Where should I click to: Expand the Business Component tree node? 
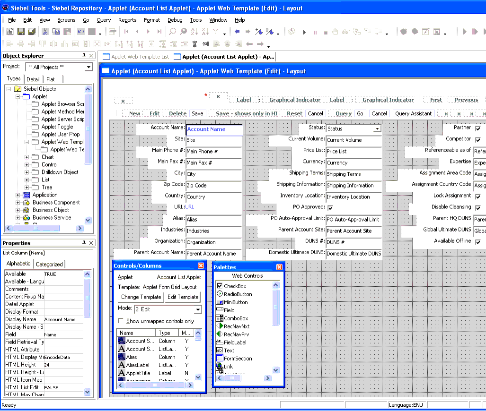pyautogui.click(x=18, y=203)
